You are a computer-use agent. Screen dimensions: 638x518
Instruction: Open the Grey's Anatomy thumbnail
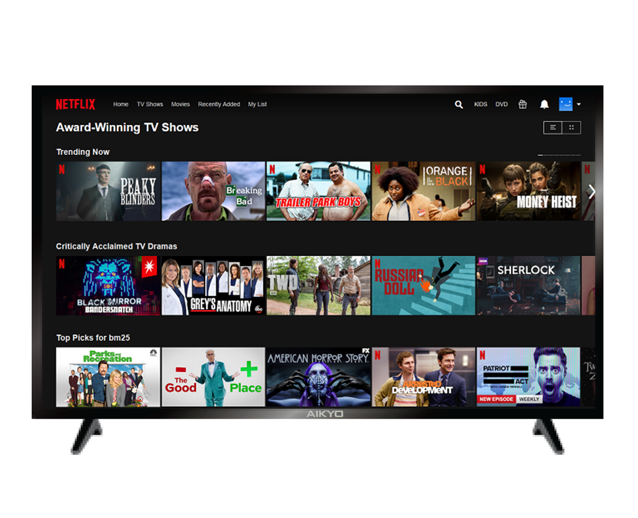click(213, 285)
